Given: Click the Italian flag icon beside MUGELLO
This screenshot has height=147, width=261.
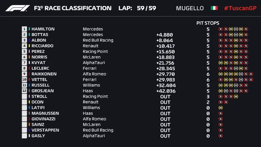Looking at the screenshot, I should click(x=214, y=8).
